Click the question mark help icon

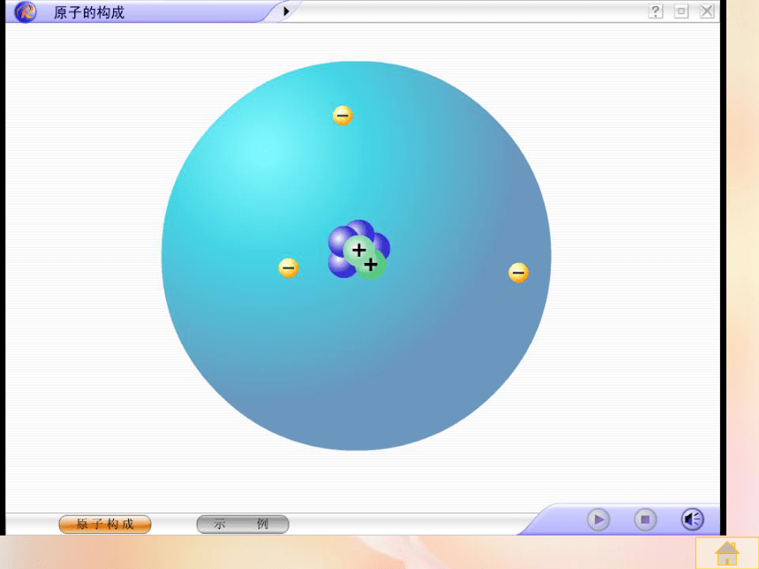(x=656, y=11)
